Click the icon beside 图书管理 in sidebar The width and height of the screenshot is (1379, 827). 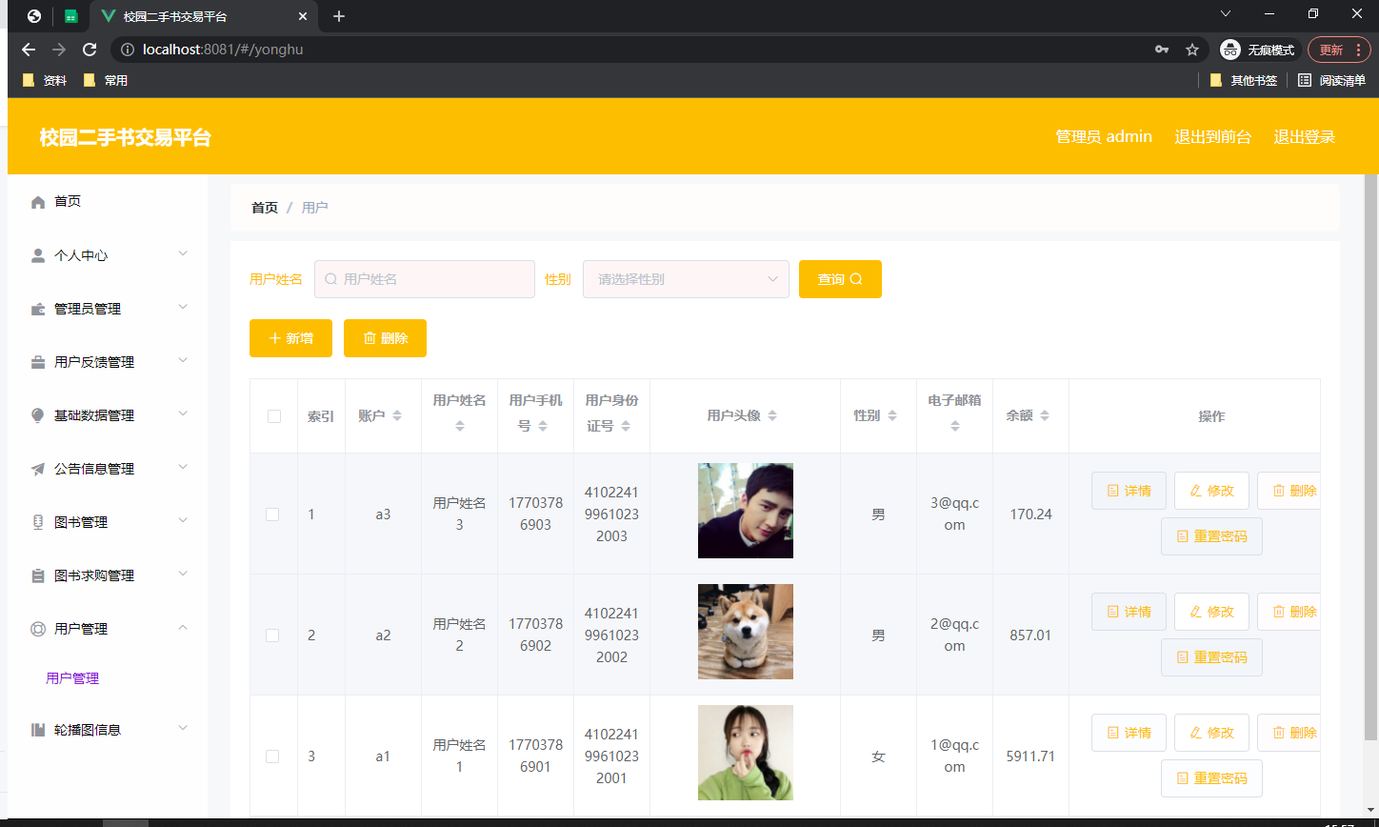point(38,522)
